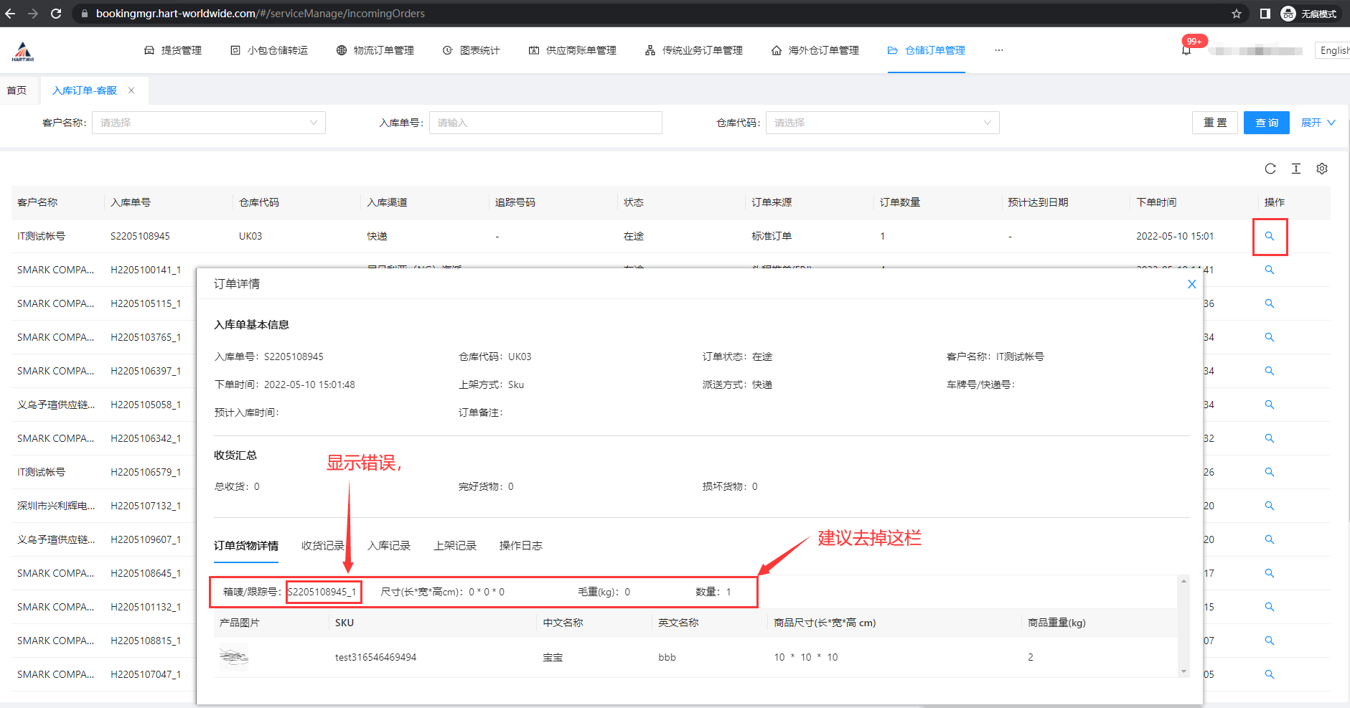
Task: Click the 入库单号 input field
Action: [545, 123]
